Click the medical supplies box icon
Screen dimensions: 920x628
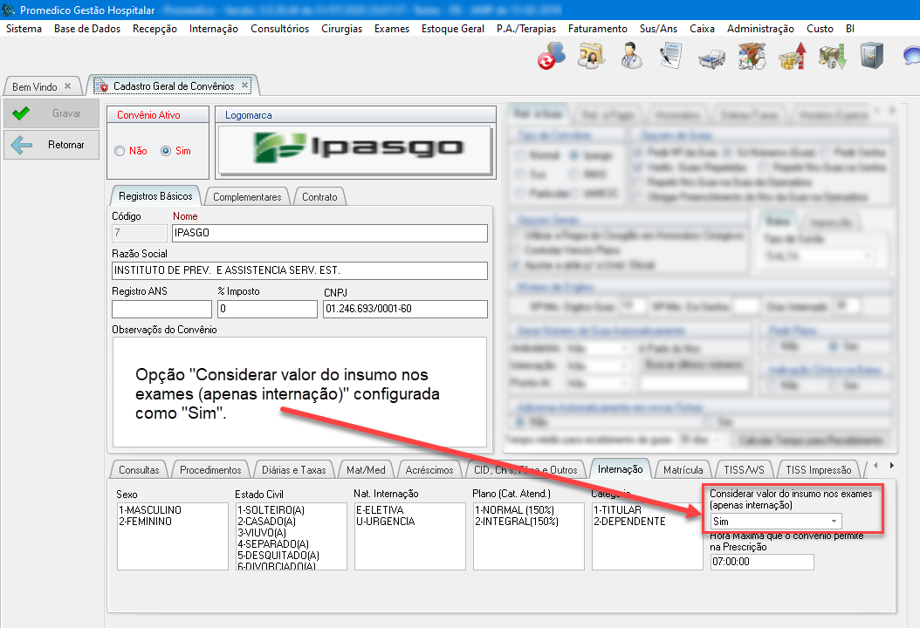click(x=751, y=56)
